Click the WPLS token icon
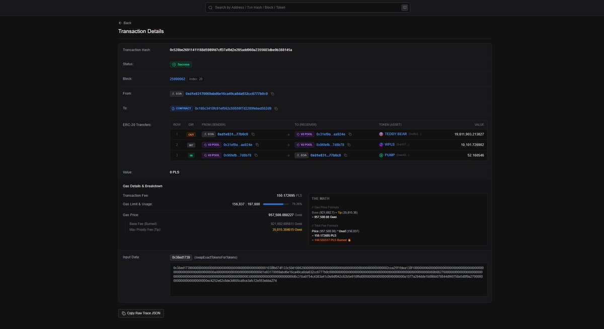Image resolution: width=604 pixels, height=329 pixels. click(382, 145)
